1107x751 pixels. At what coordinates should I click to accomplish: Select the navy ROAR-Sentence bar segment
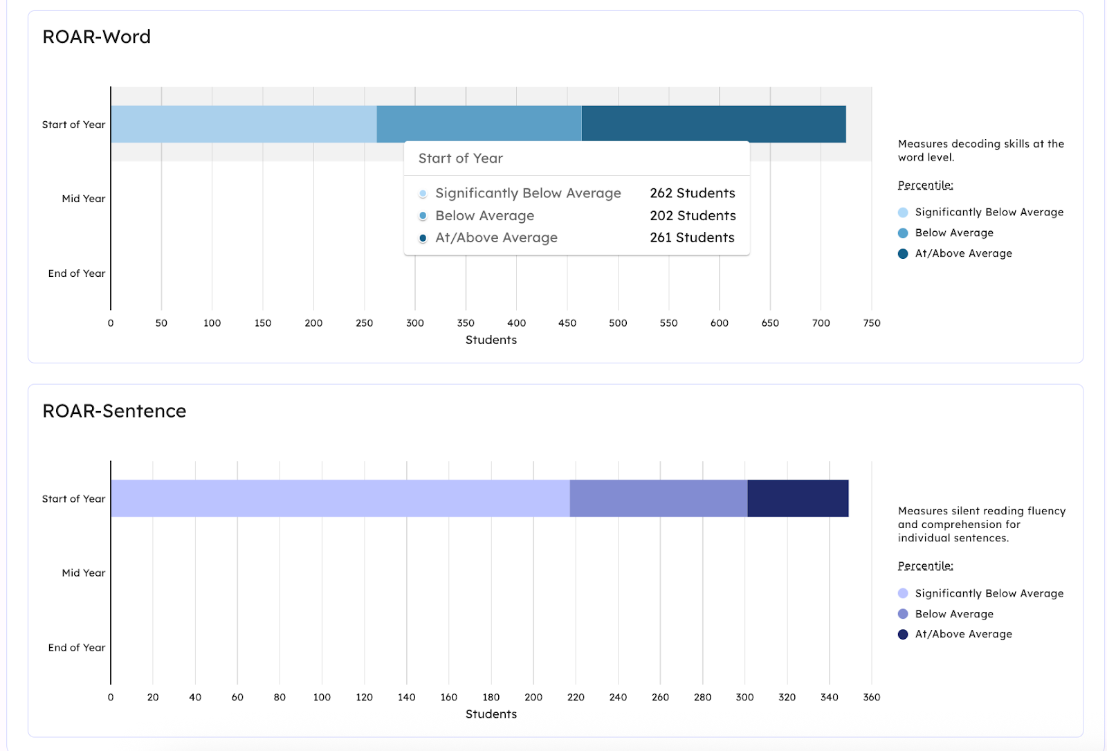[798, 498]
